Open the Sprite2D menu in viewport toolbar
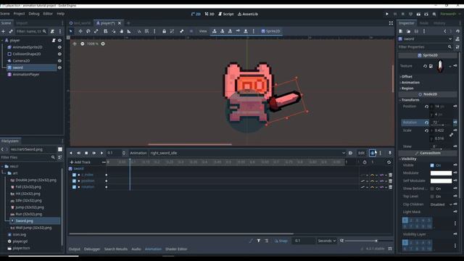464x261 pixels. 270,31
